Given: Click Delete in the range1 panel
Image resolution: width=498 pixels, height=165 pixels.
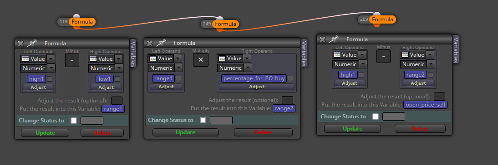Looking at the screenshot, I should click(102, 133).
